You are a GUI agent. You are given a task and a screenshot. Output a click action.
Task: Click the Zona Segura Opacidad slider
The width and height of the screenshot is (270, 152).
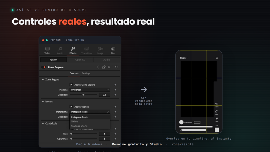coord(83,95)
